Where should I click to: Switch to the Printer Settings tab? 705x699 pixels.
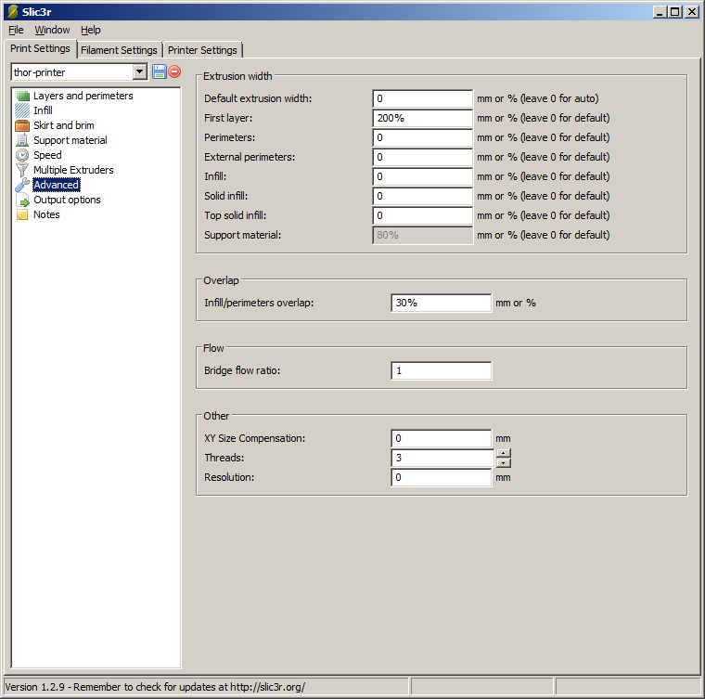[x=202, y=50]
